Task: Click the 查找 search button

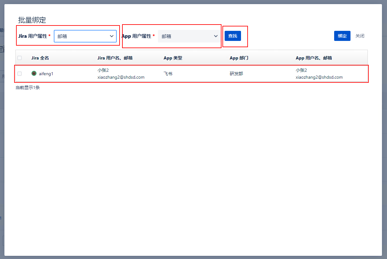Action: click(233, 36)
